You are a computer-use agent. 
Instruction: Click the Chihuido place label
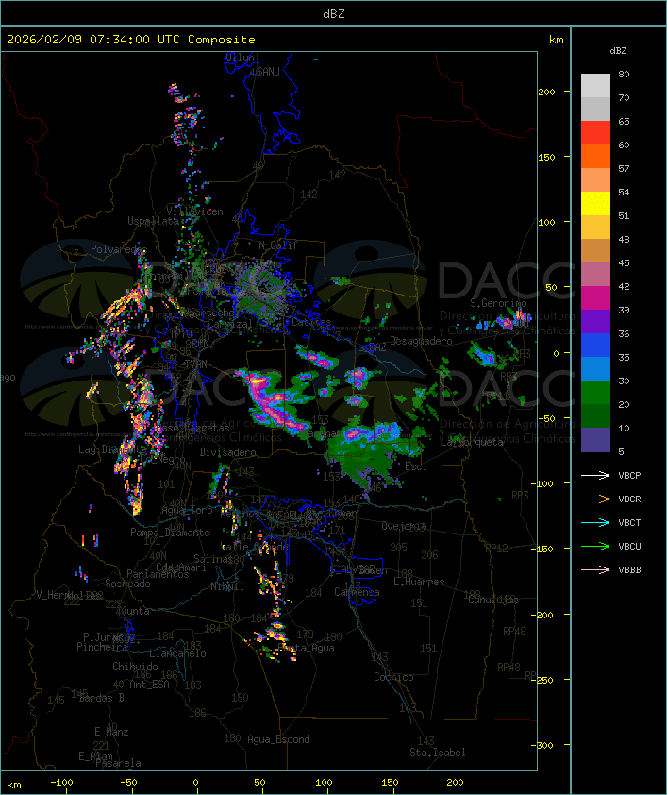point(135,667)
